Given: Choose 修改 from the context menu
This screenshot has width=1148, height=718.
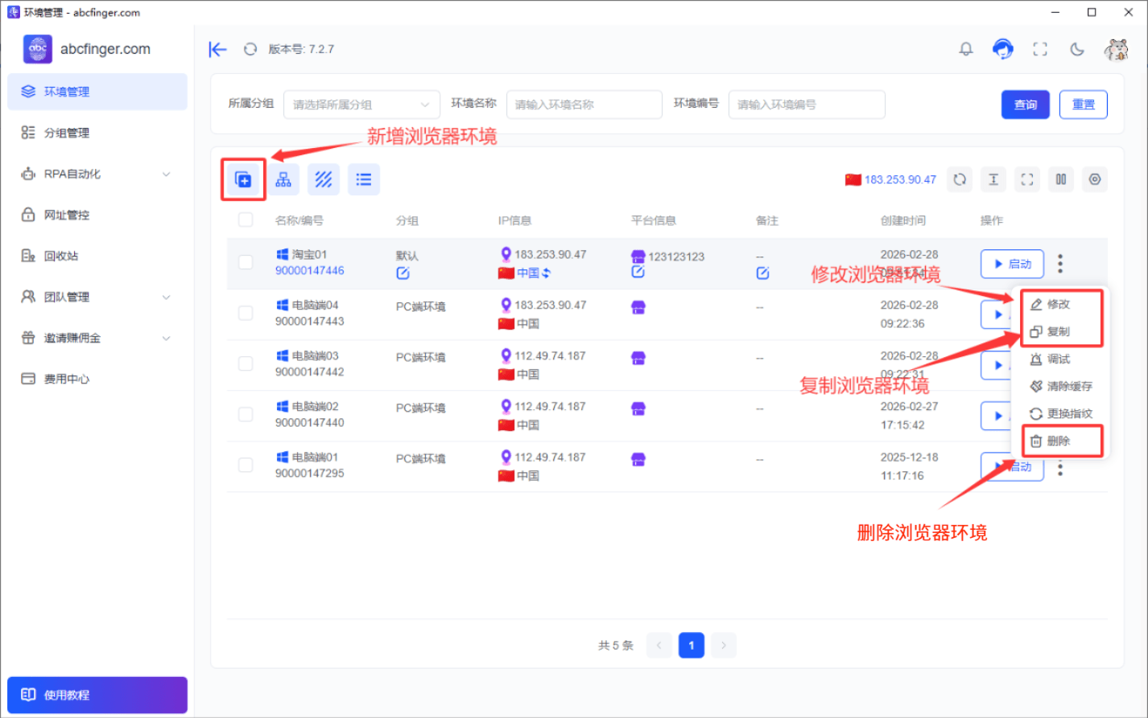Looking at the screenshot, I should coord(1060,304).
